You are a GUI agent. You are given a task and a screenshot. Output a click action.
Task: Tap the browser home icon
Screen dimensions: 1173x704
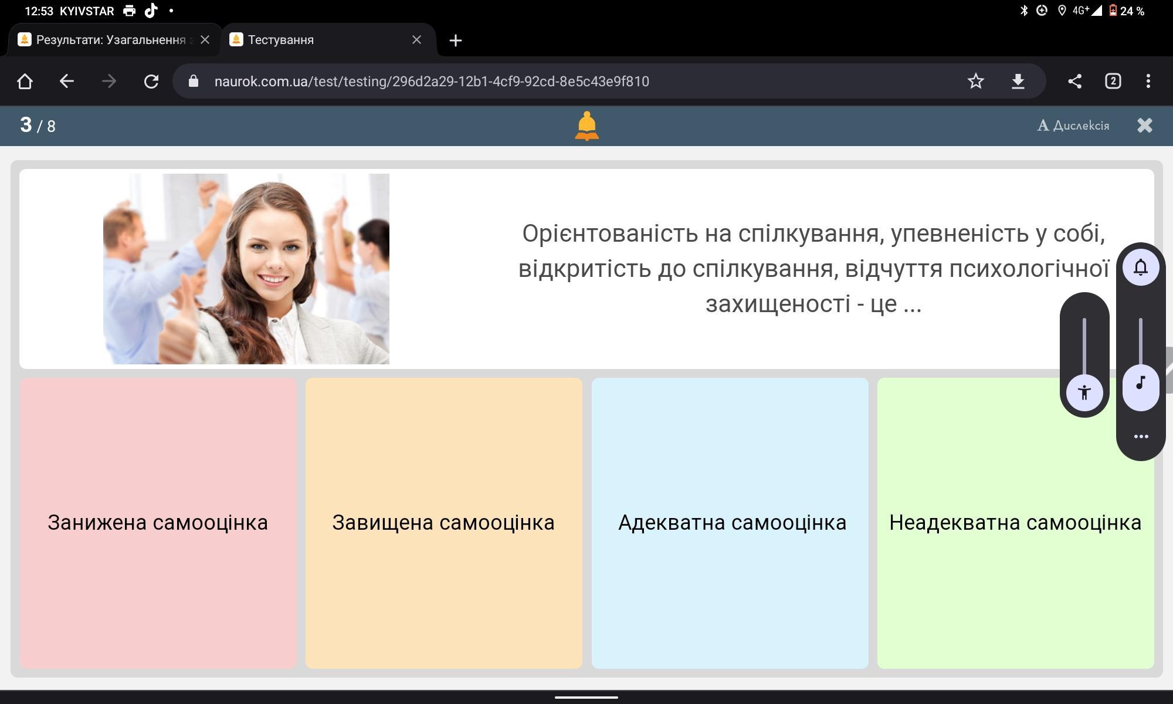pos(25,81)
